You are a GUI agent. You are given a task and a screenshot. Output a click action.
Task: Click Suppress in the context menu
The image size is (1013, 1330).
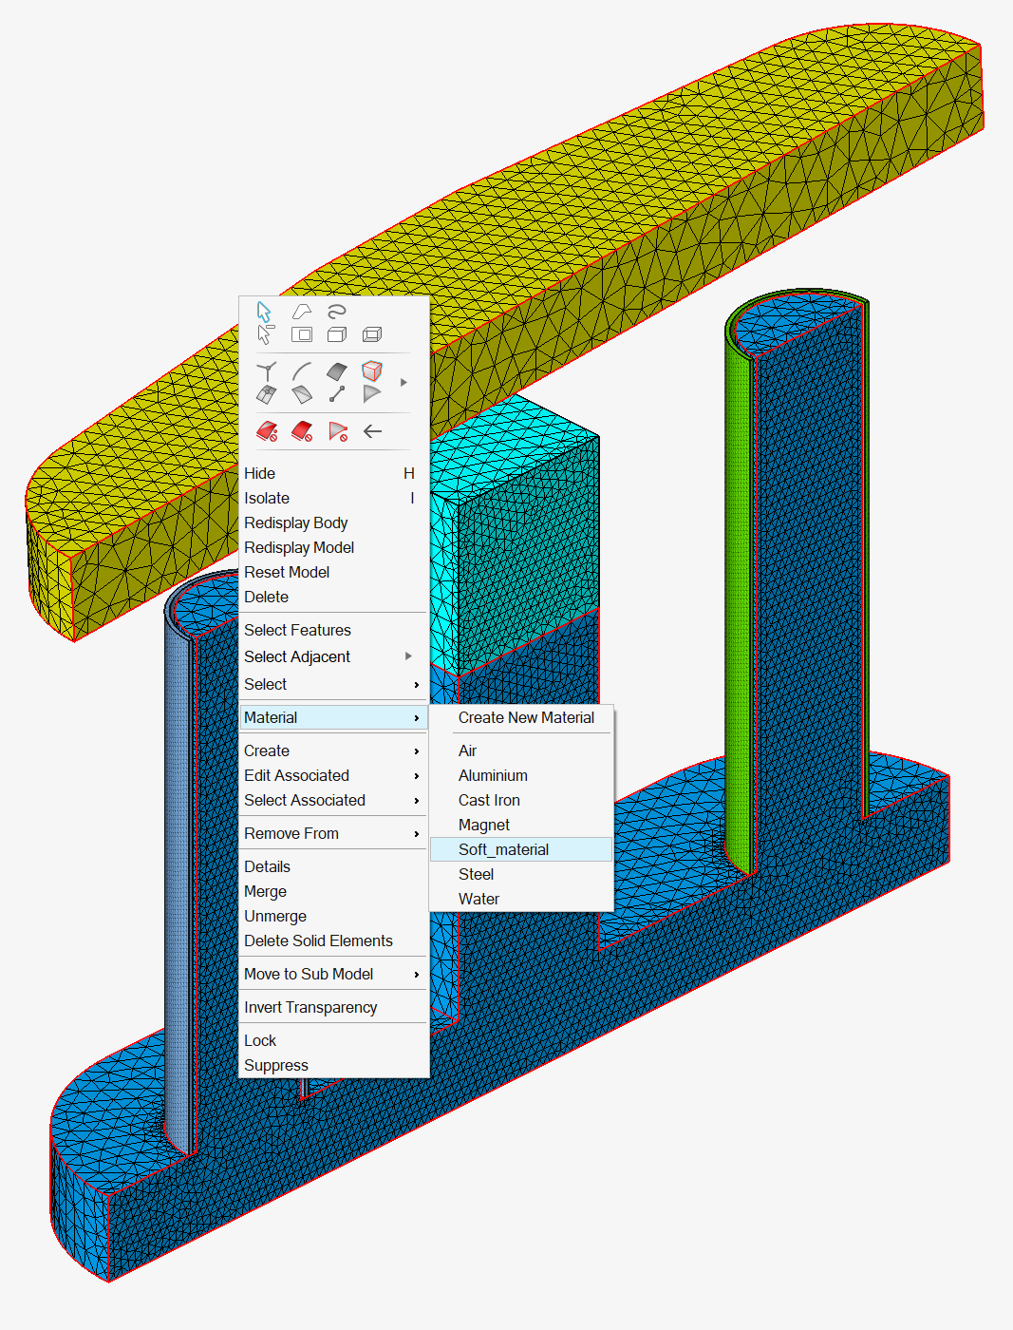[x=334, y=1065]
